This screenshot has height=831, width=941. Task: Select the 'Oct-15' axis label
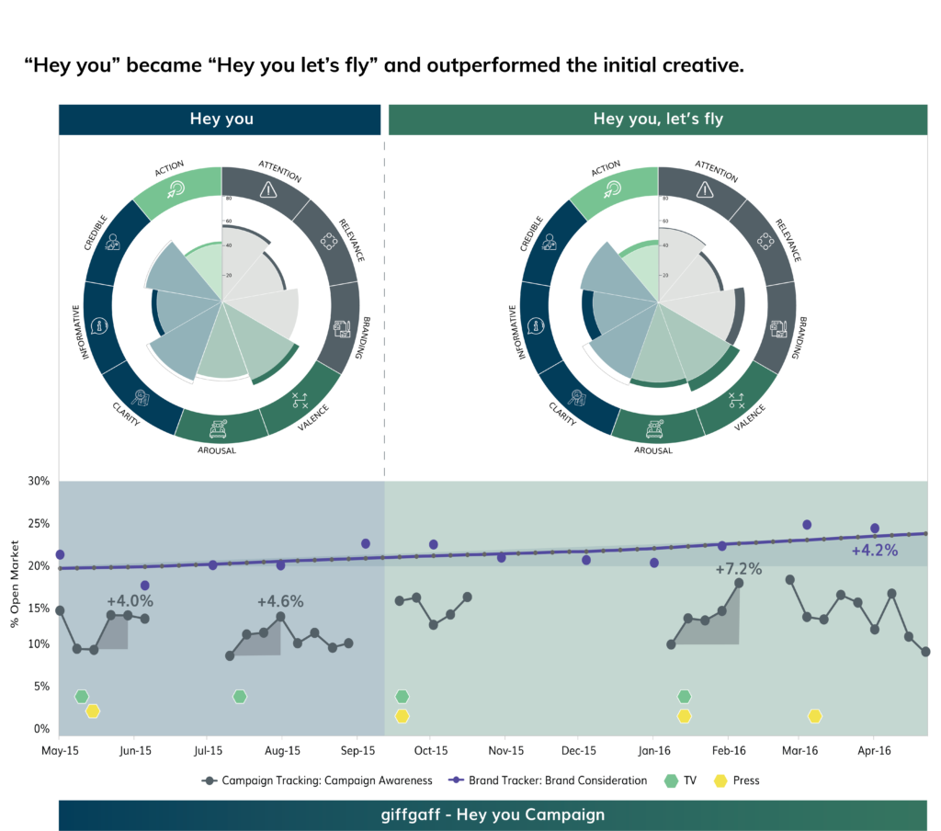[431, 750]
